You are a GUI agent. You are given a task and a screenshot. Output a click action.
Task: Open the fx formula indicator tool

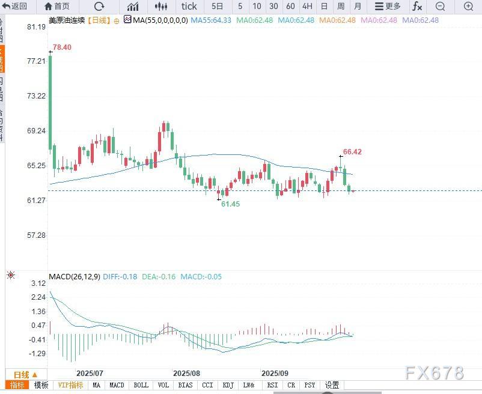pos(416,7)
